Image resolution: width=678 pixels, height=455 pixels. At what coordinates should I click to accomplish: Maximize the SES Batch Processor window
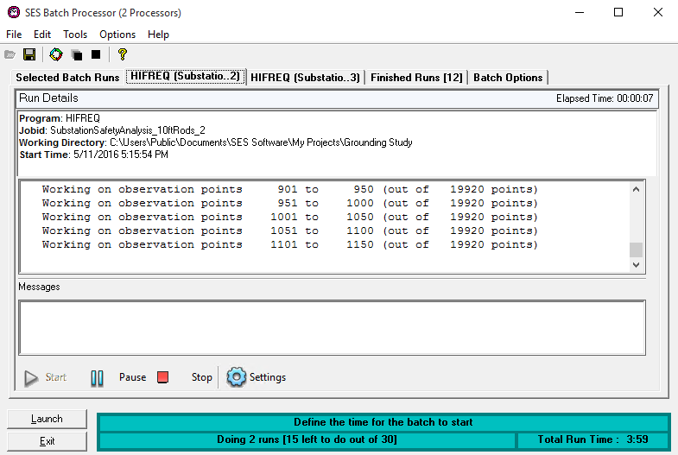[x=618, y=12]
